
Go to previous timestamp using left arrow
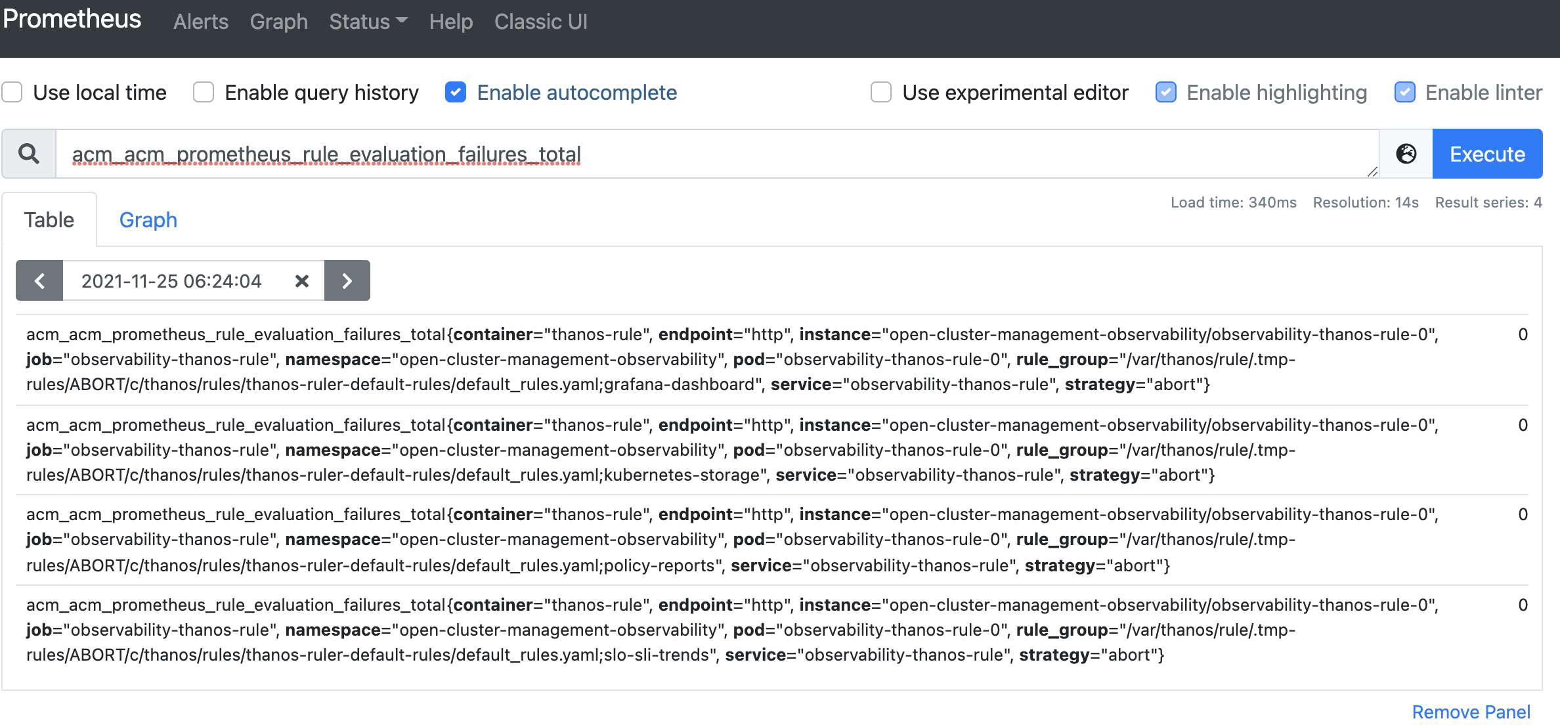39,280
